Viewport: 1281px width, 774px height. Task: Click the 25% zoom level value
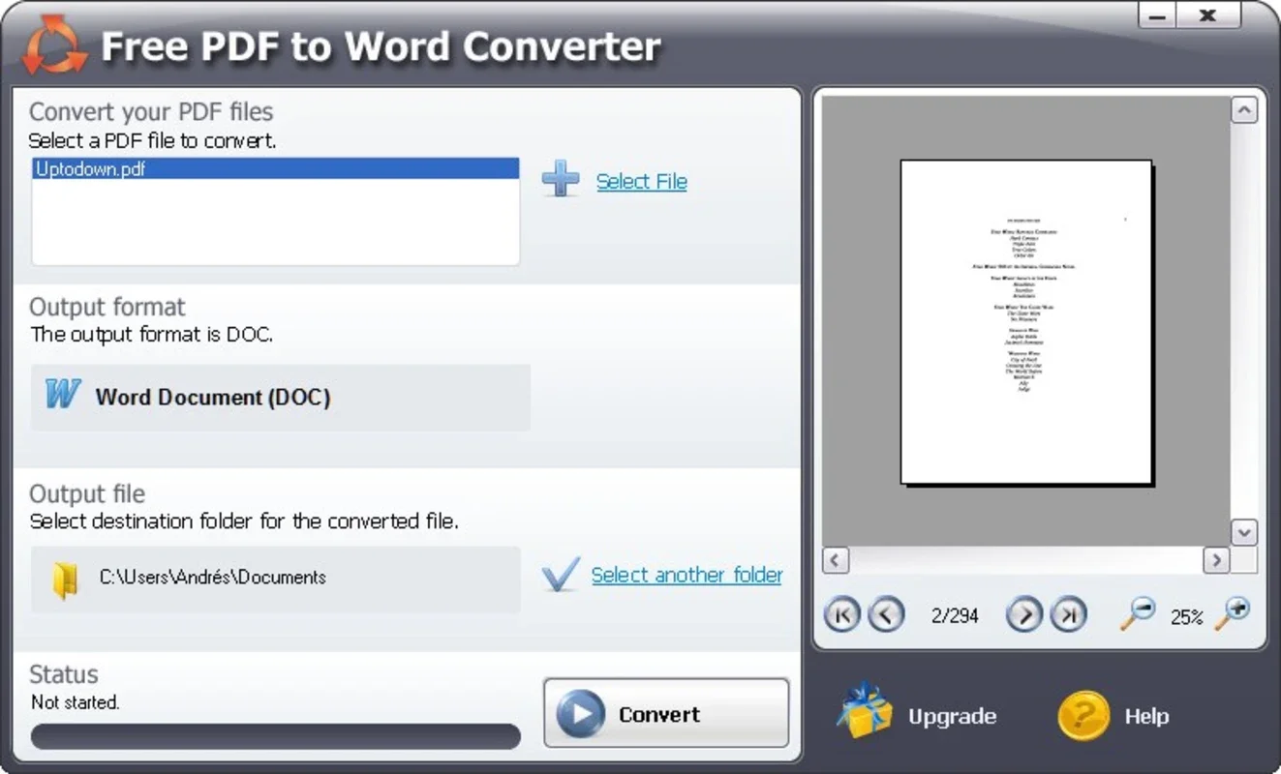click(1186, 616)
